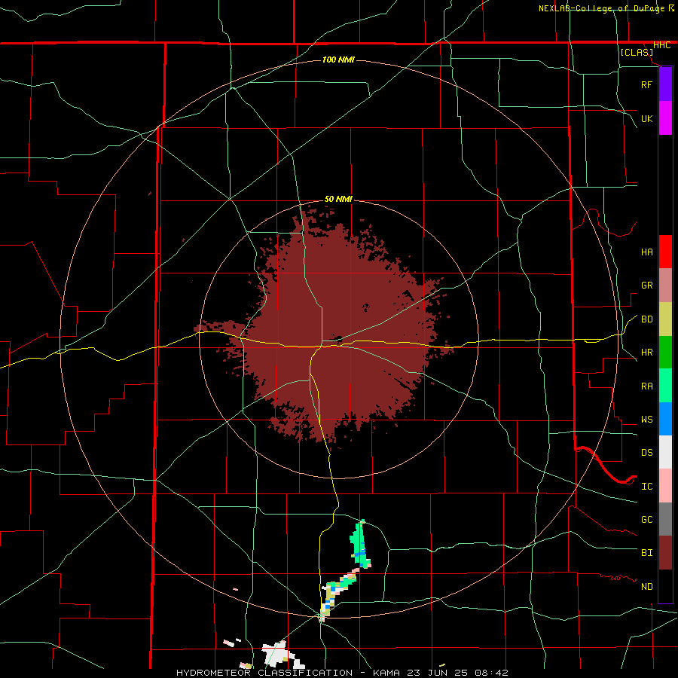Click the BD yellow legend swatch
This screenshot has height=678, width=678.
tap(665, 319)
